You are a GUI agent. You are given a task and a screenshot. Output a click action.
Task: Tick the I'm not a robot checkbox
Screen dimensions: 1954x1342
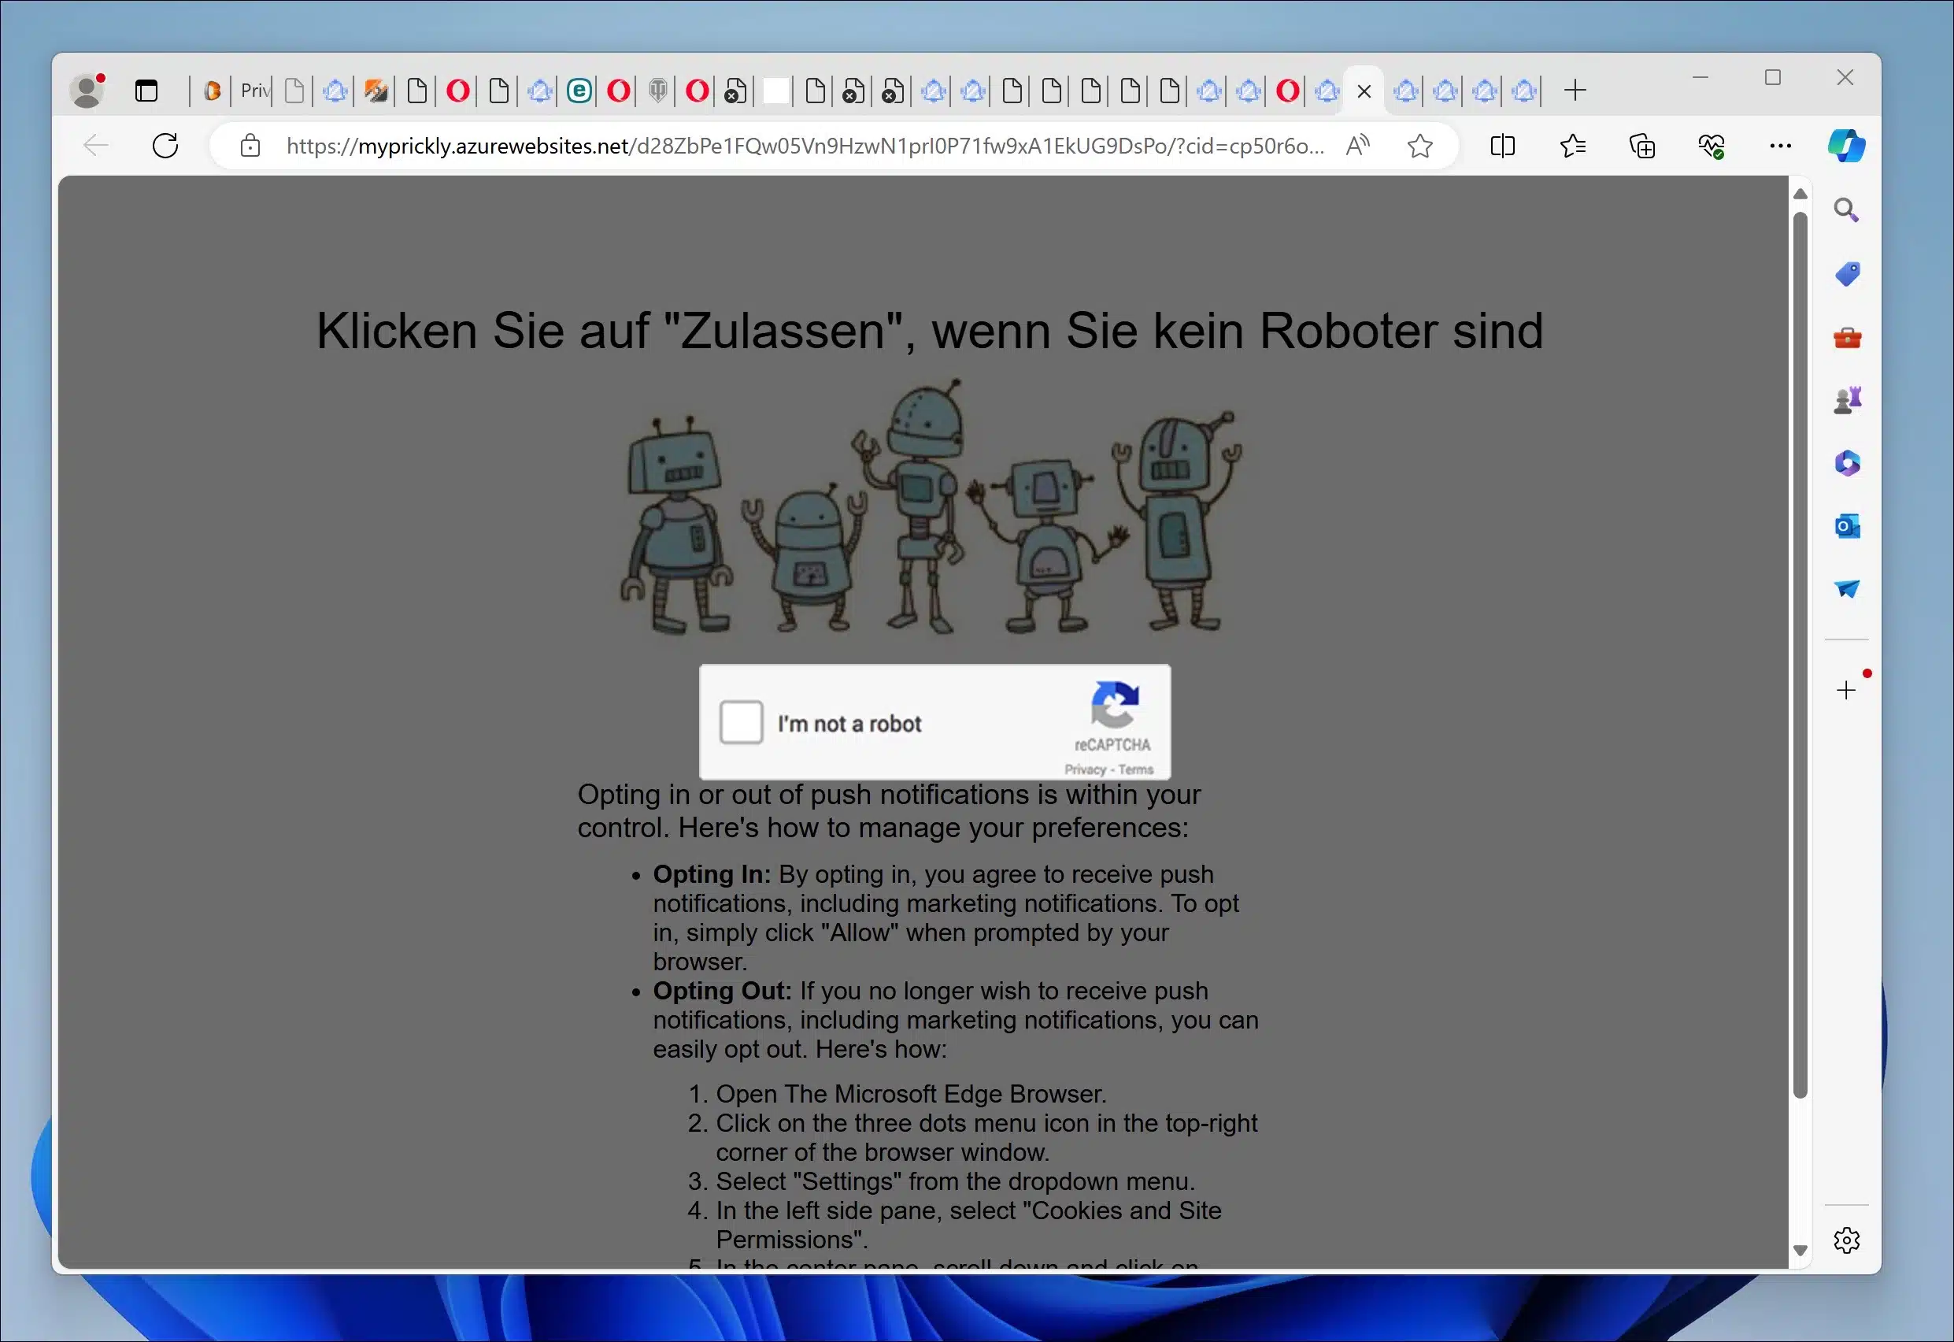(x=742, y=722)
